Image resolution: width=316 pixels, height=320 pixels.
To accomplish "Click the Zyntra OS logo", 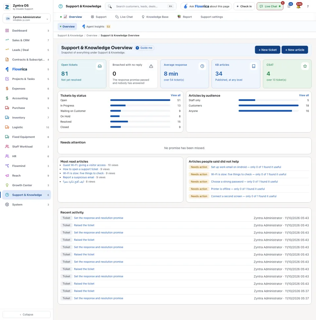I will pyautogui.click(x=7, y=7).
